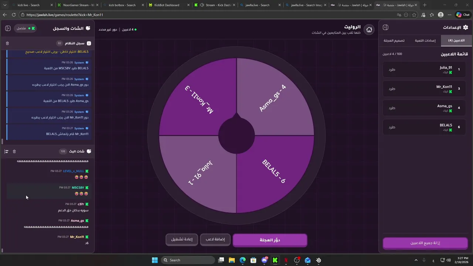Viewport: 473px width, 266px height.
Task: Click the dark center hub of the wheel
Action: (x=236, y=136)
